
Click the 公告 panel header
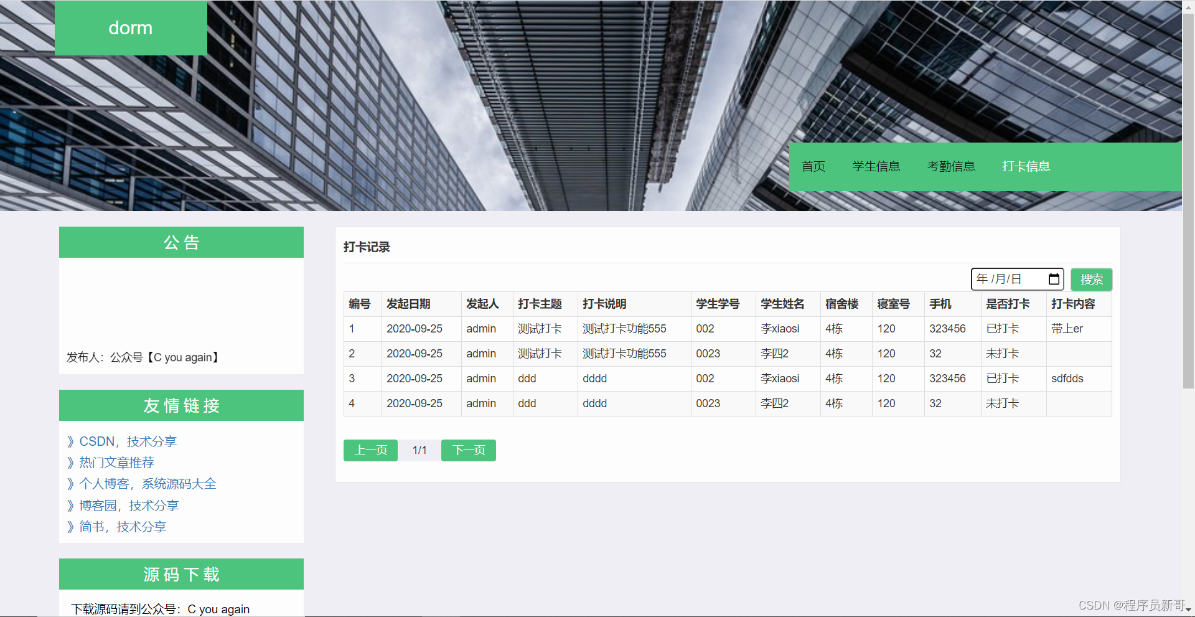[x=181, y=242]
